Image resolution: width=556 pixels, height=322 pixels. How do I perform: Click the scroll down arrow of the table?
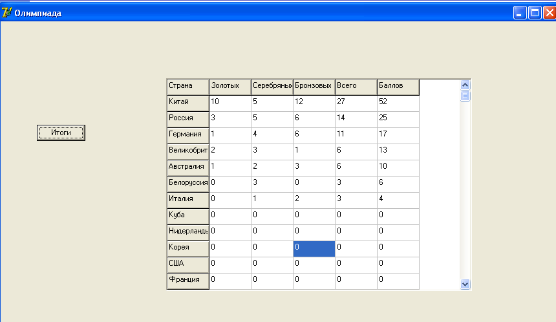pos(465,284)
